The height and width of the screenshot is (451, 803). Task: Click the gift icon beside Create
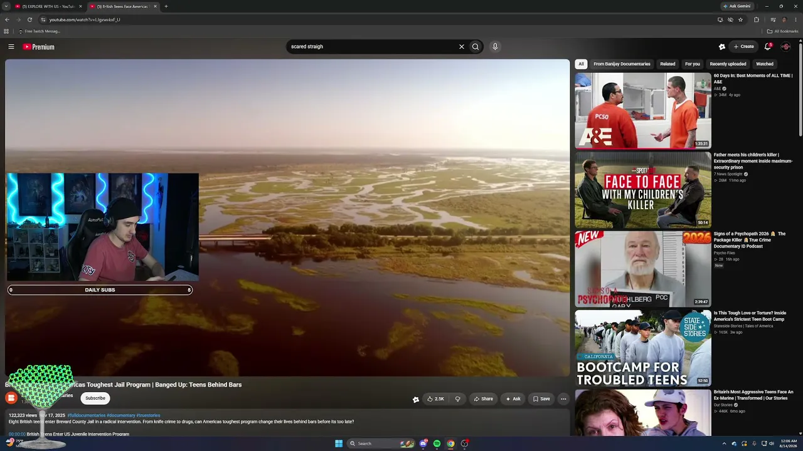pos(722,46)
